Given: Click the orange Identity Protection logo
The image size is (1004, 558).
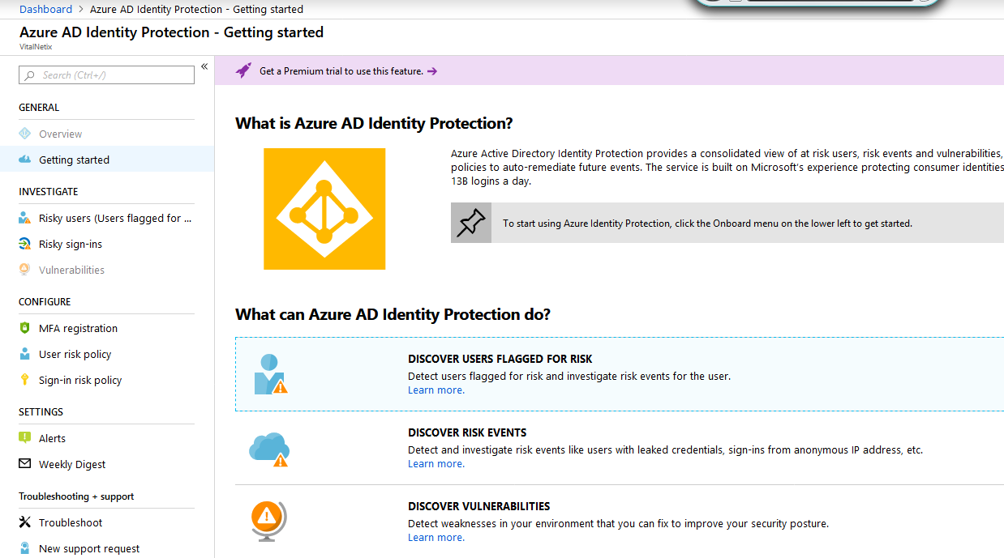Looking at the screenshot, I should pos(324,209).
